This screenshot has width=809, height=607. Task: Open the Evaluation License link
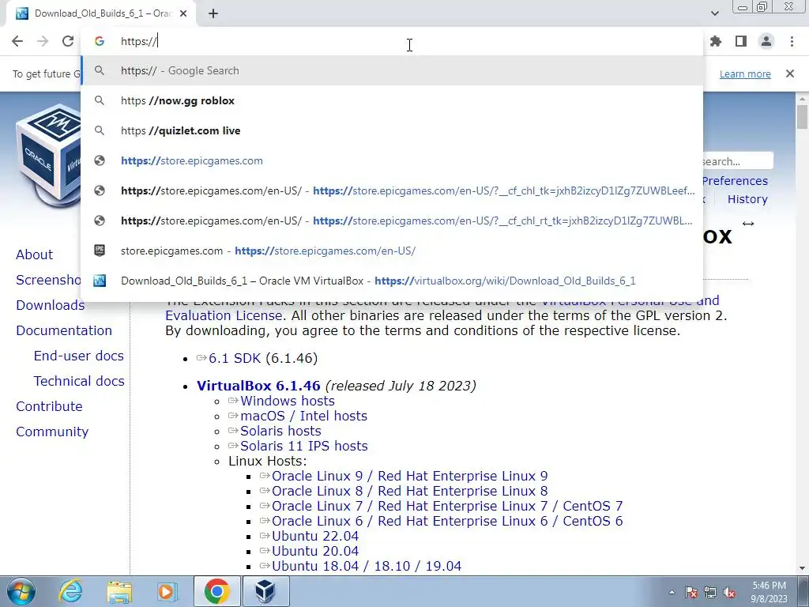coord(224,315)
